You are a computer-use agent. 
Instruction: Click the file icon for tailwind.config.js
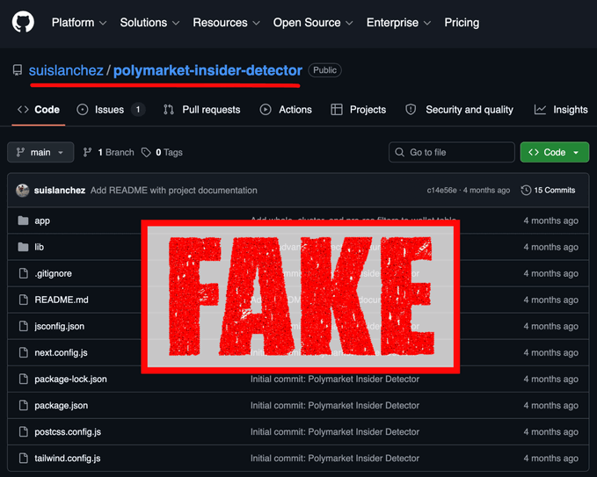pyautogui.click(x=24, y=459)
